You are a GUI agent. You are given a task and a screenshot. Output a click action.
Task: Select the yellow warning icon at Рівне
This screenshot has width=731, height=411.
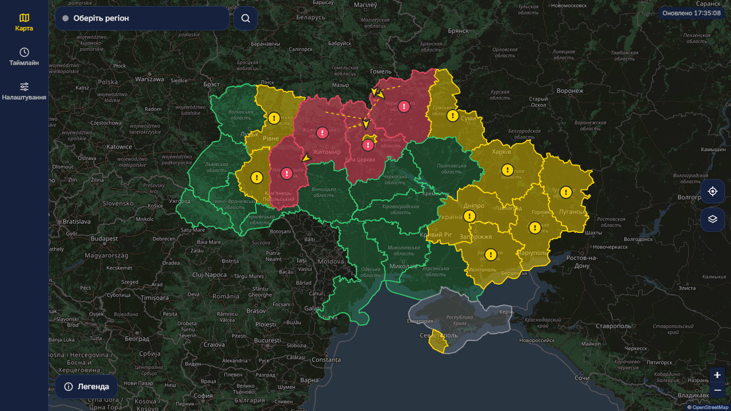click(x=274, y=118)
